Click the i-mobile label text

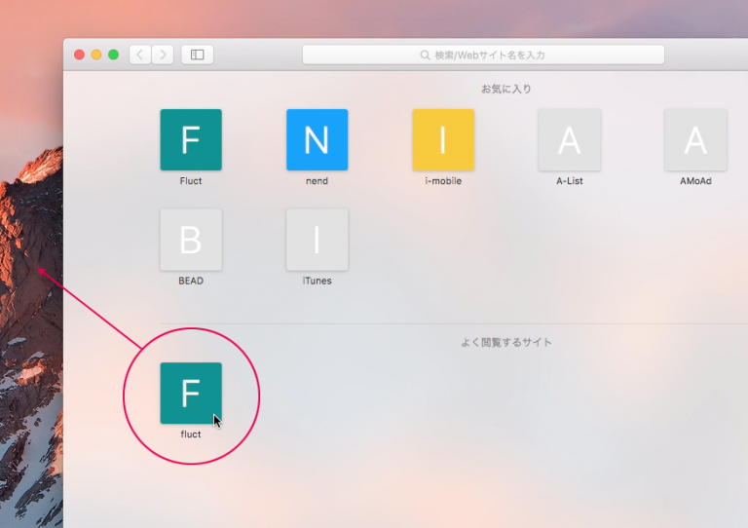pyautogui.click(x=443, y=181)
